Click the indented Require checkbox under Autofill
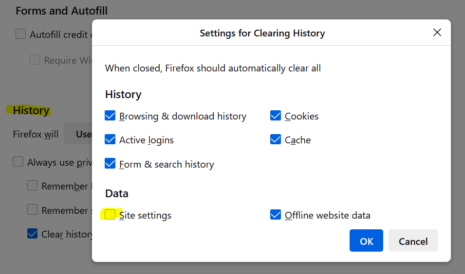 coord(35,60)
